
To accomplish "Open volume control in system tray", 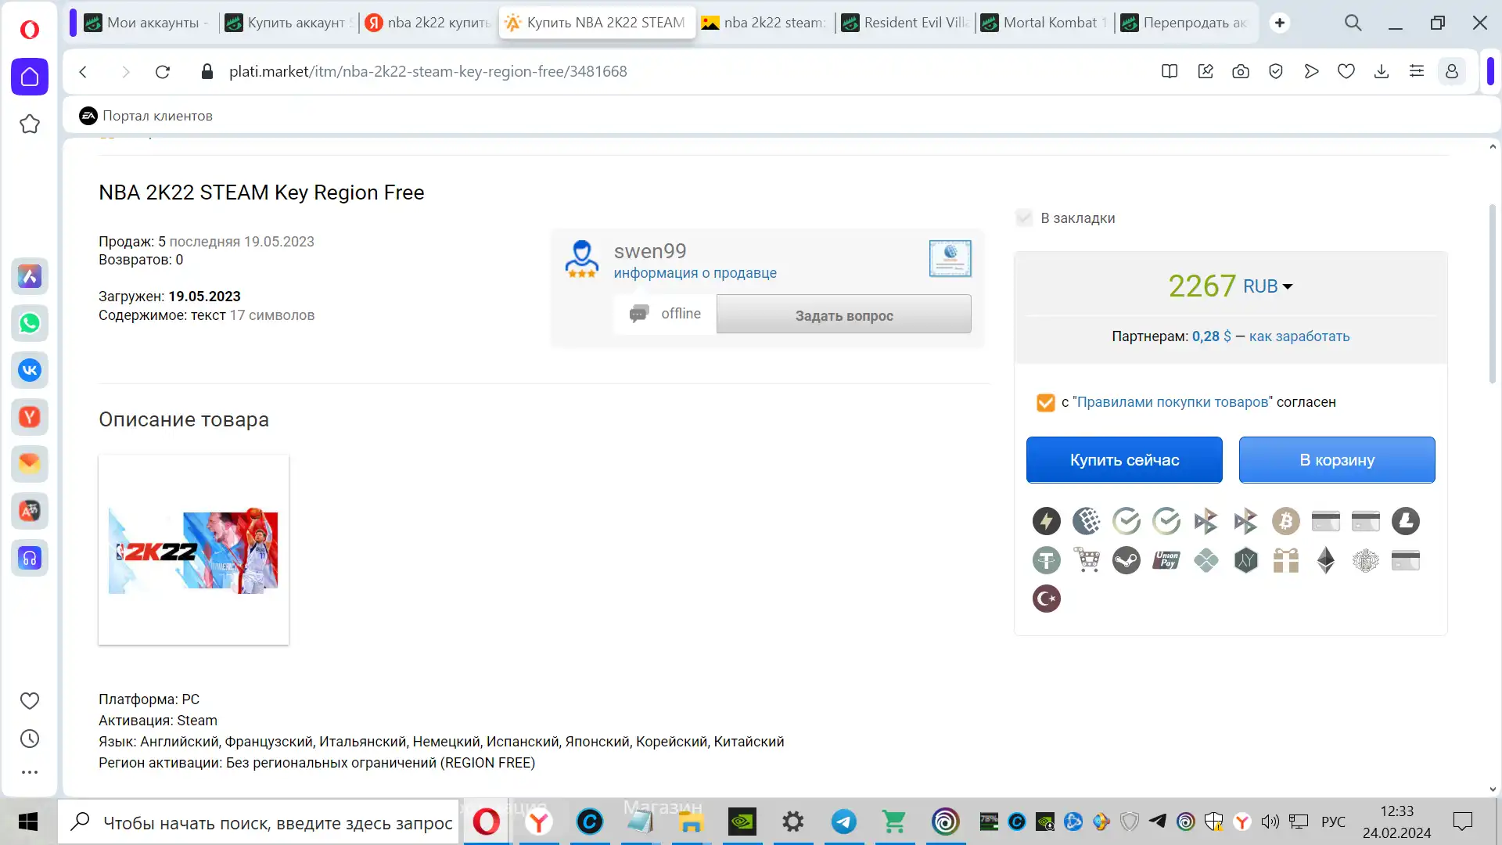I will point(1270,822).
